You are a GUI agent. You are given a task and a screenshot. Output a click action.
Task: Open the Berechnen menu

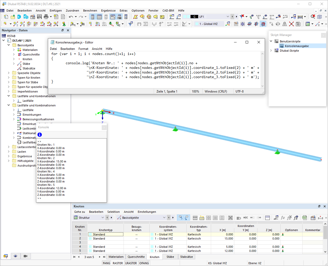click(90, 11)
